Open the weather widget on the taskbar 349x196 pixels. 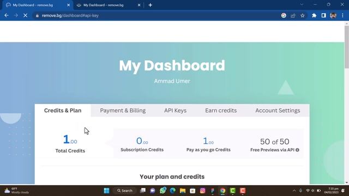(17, 191)
